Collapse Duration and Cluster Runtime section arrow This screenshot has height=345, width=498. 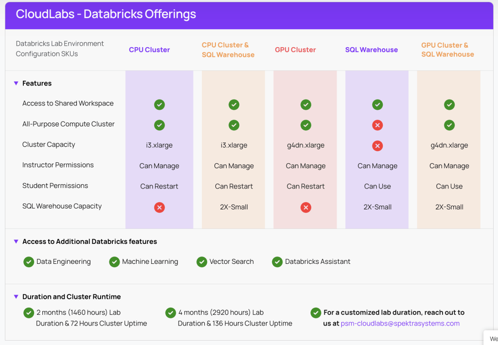coord(16,297)
